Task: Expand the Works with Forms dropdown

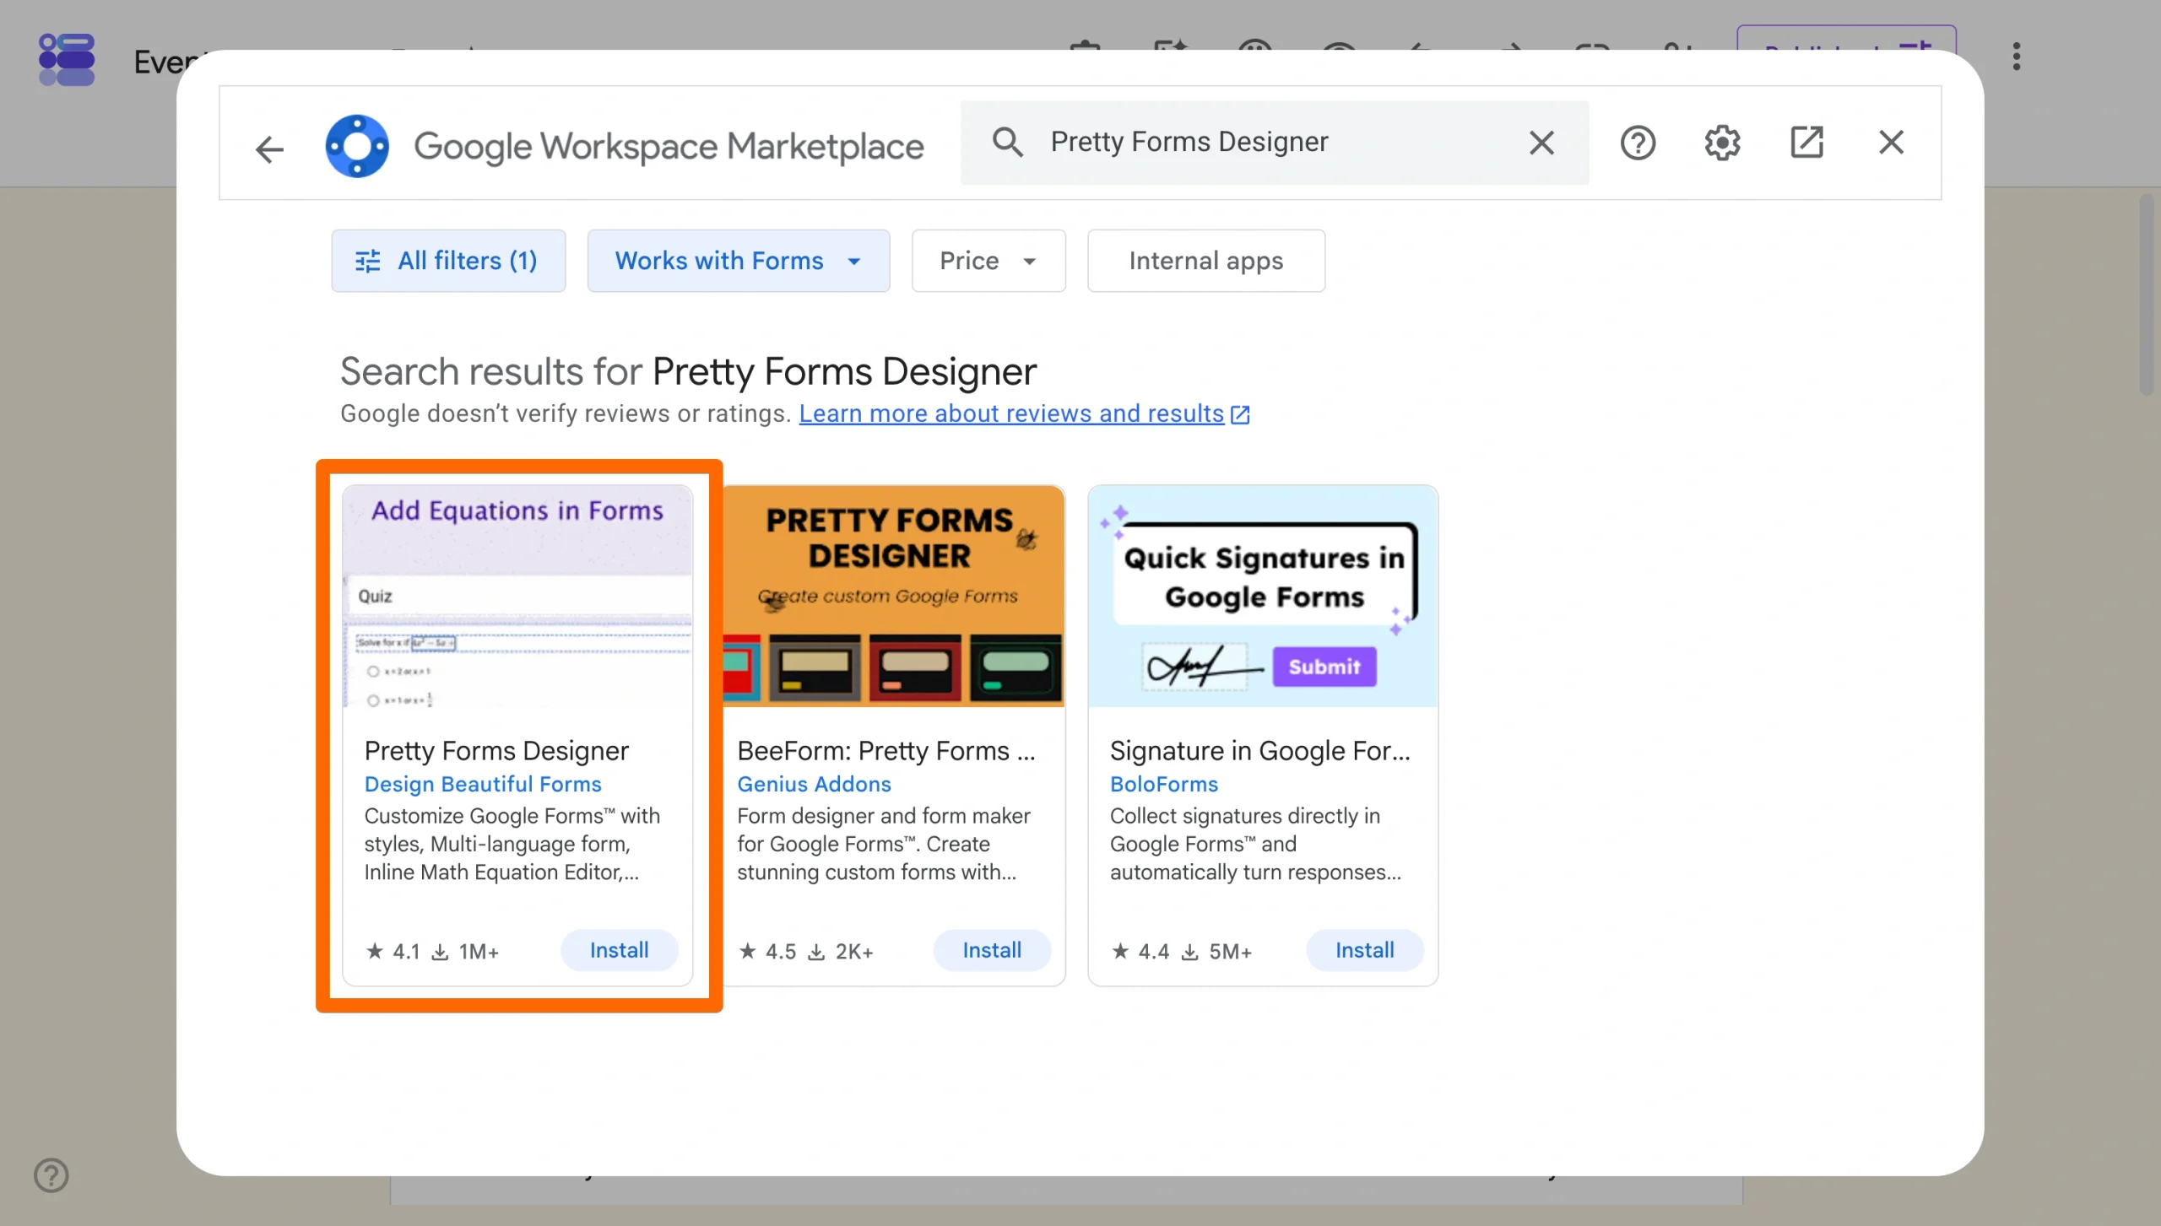Action: [739, 261]
